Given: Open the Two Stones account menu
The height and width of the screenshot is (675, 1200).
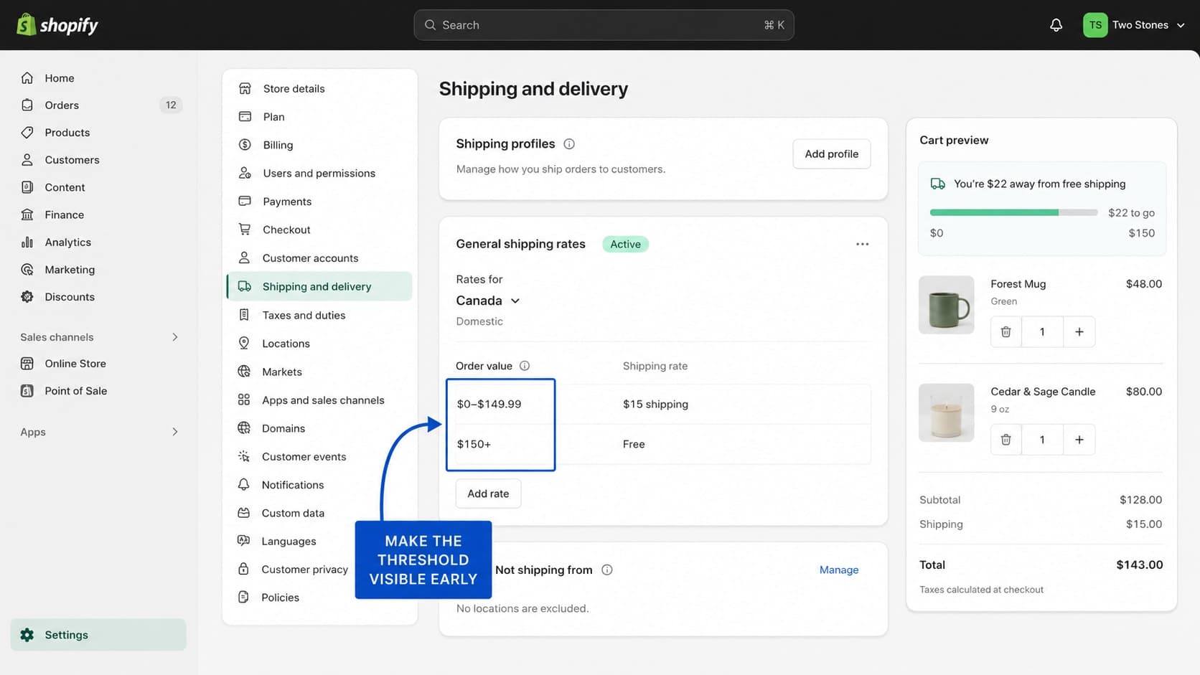Looking at the screenshot, I should 1134,25.
